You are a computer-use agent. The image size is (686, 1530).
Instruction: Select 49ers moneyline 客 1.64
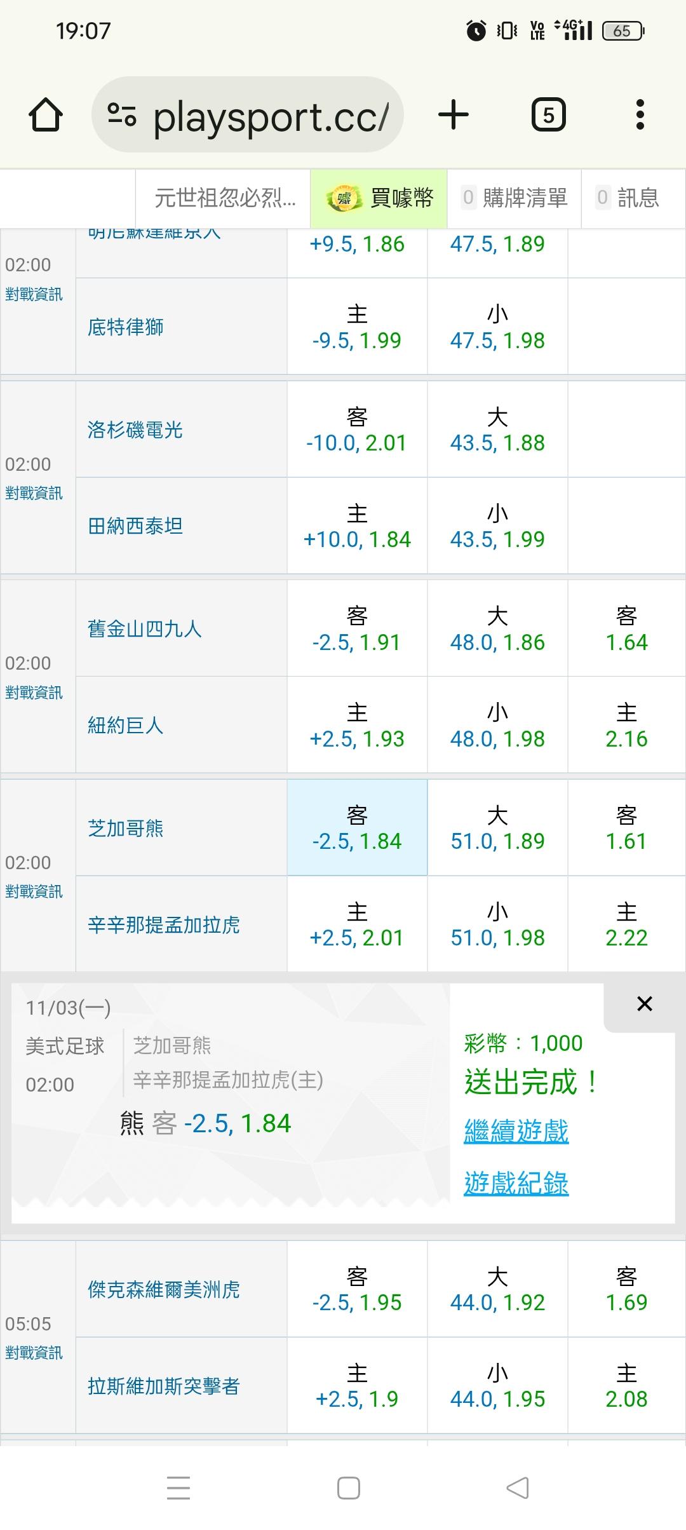coord(626,629)
